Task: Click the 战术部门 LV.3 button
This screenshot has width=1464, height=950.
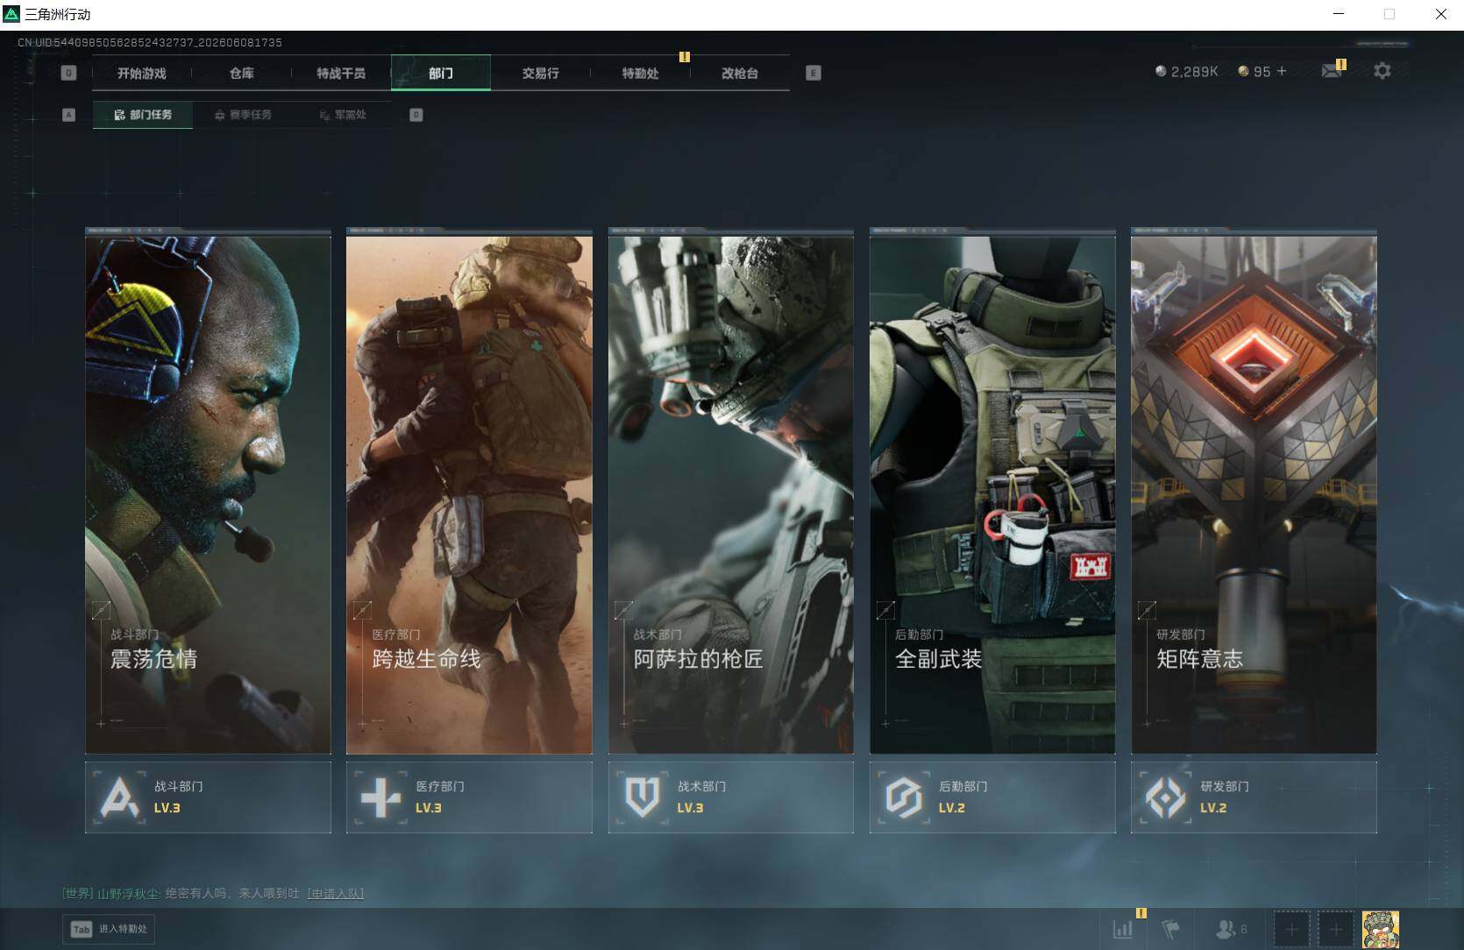Action: coord(731,797)
